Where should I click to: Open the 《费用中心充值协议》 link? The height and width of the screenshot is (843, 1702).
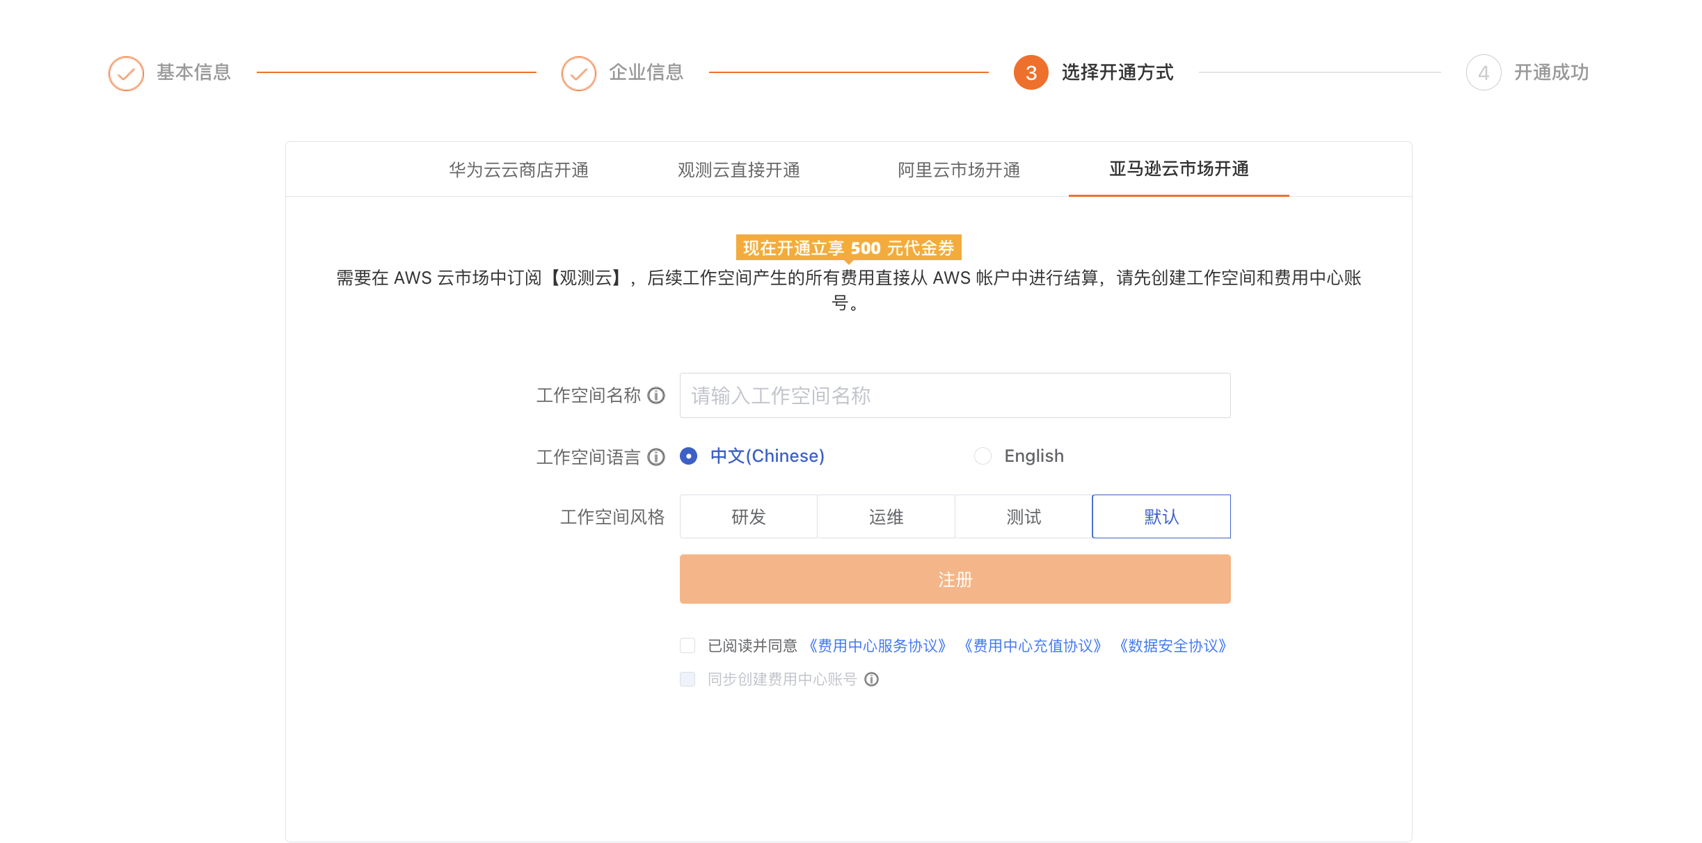pyautogui.click(x=1033, y=646)
